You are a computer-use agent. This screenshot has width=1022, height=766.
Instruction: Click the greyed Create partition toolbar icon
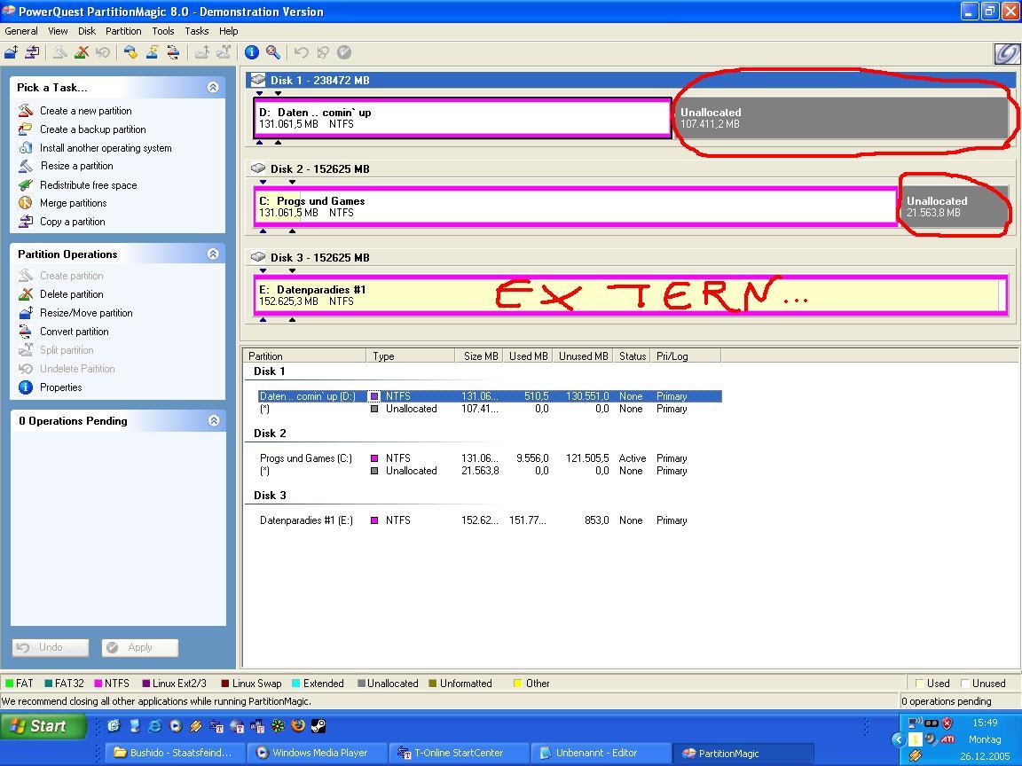tap(60, 52)
